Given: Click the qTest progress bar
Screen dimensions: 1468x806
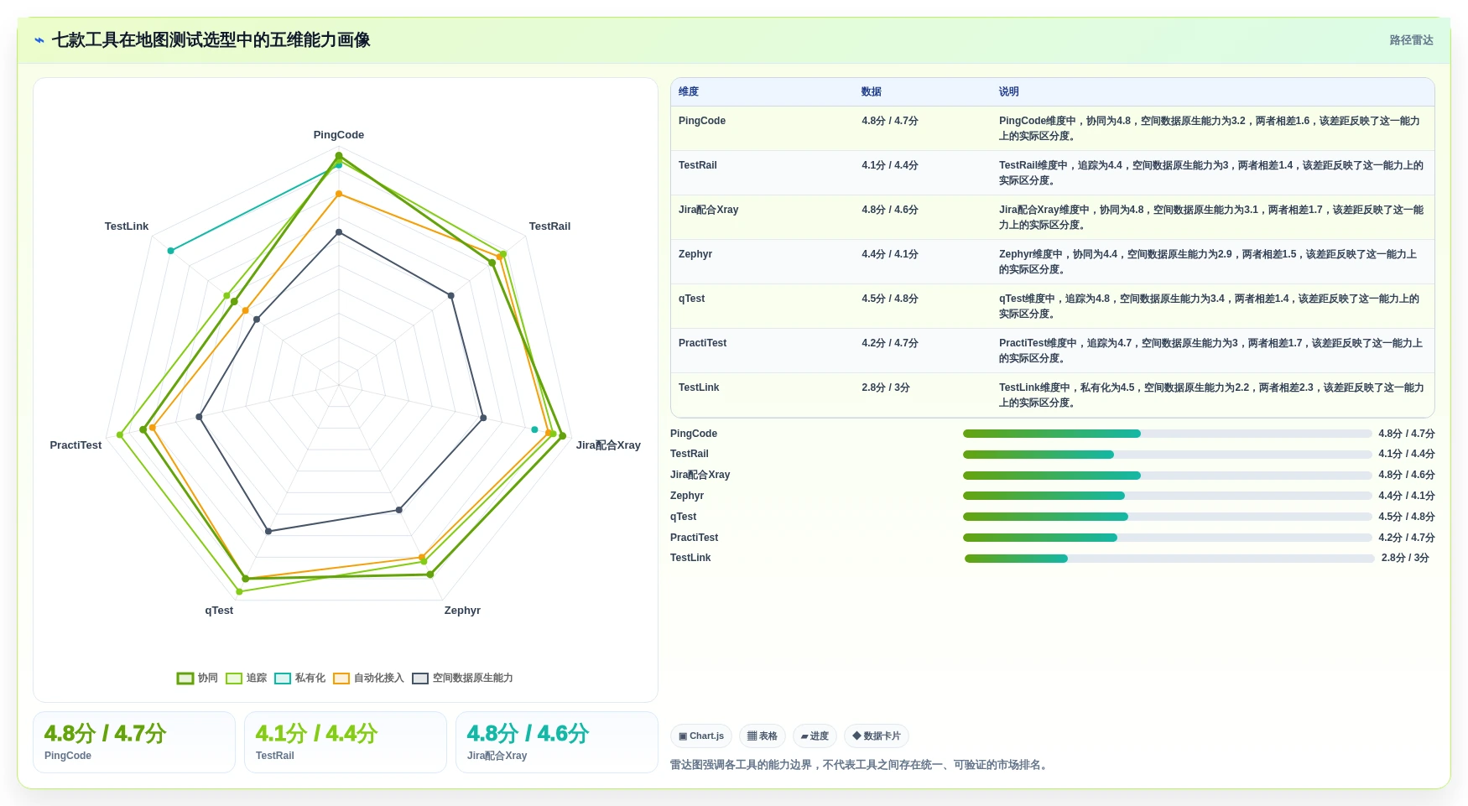Looking at the screenshot, I should click(1168, 517).
